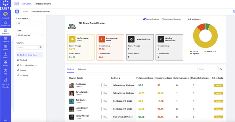The width and height of the screenshot is (235, 122).
Task: Open the Help icon
Action: coord(5,71)
